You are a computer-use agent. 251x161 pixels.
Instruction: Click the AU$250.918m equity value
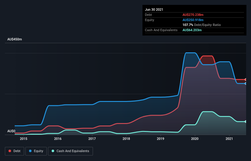click(x=193, y=20)
